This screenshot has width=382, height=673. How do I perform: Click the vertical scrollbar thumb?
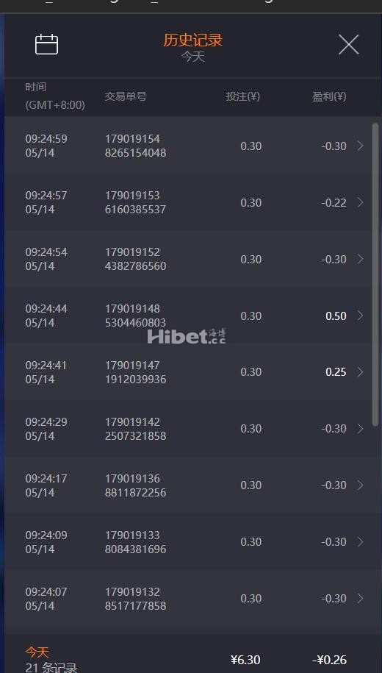click(375, 274)
